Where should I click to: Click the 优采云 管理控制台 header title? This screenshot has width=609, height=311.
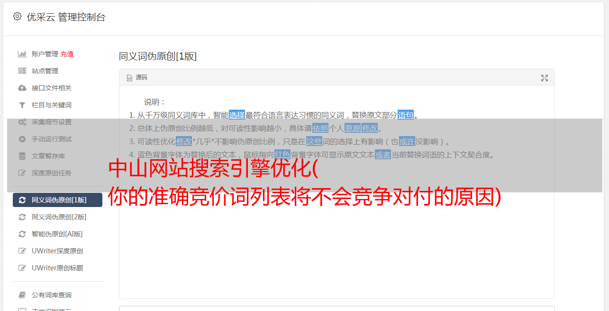(66, 17)
